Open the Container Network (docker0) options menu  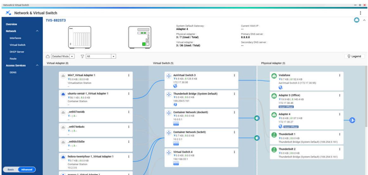234,112
